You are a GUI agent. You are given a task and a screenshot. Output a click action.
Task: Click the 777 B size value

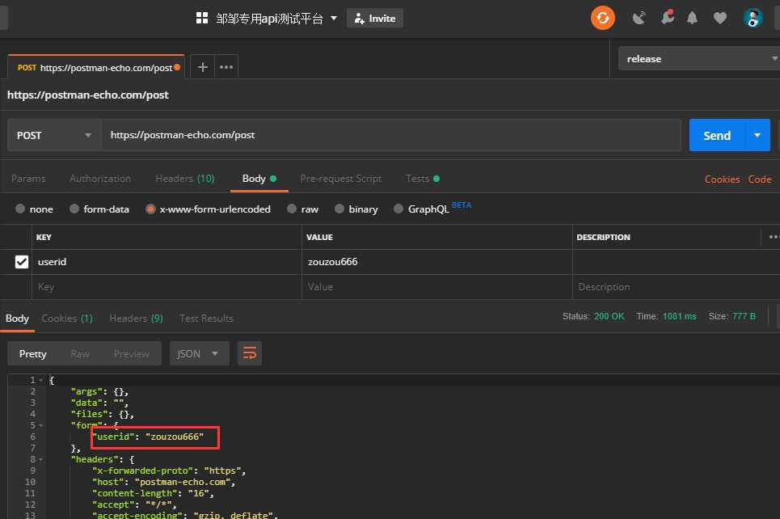[x=744, y=316]
